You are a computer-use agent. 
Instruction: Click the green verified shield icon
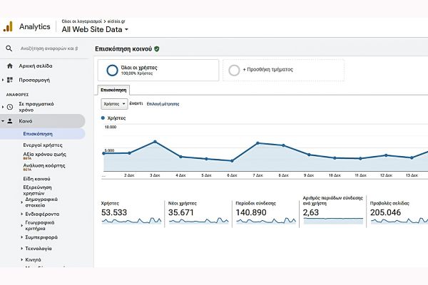(x=156, y=49)
